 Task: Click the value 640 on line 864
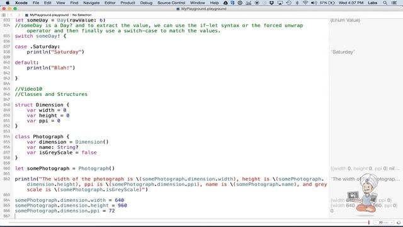[119, 201]
